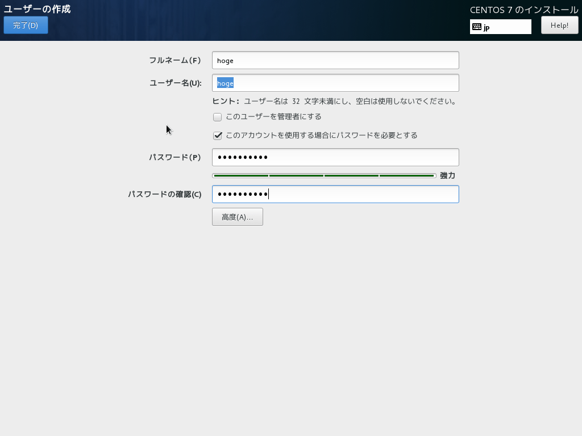This screenshot has height=436, width=582.
Task: Click the masked password dots
Action: (241, 157)
